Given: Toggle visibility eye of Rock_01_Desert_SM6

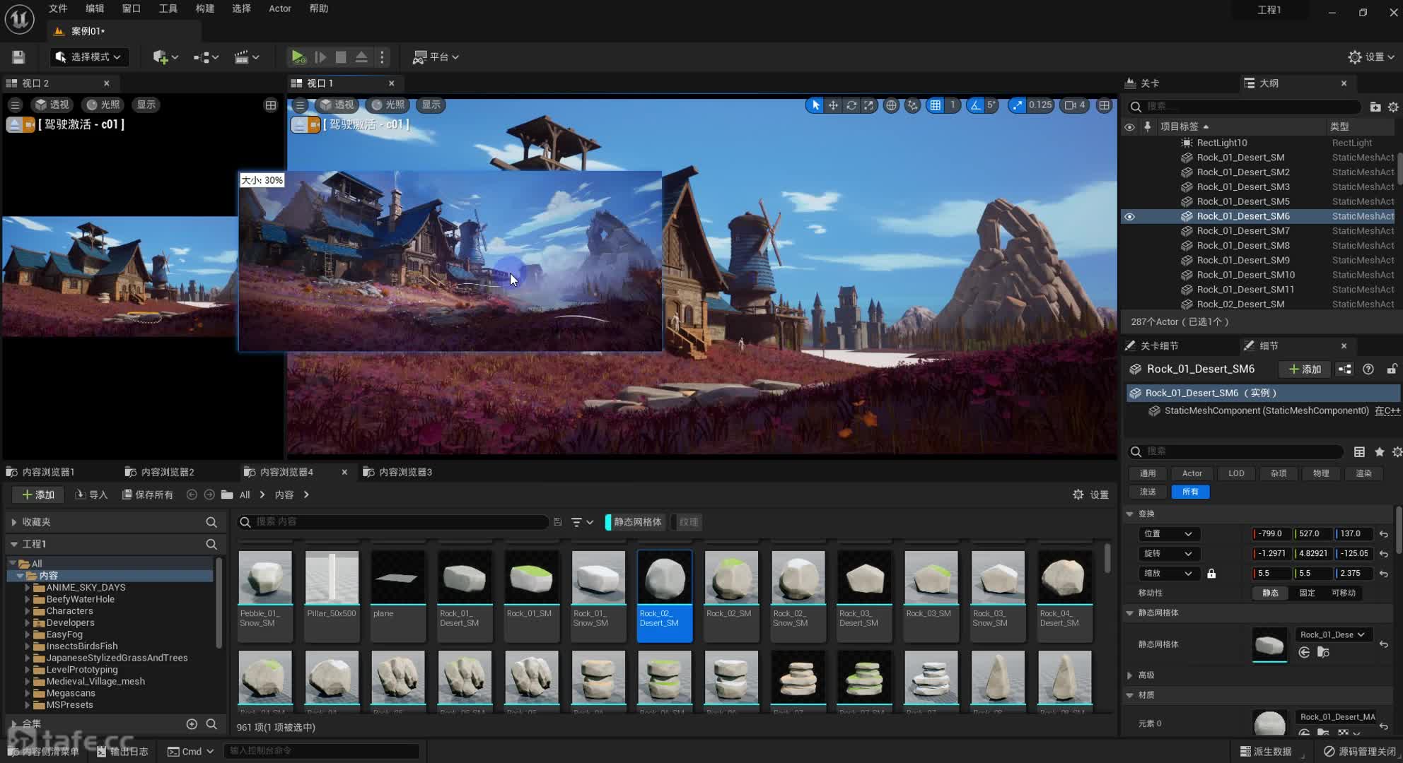Looking at the screenshot, I should (1129, 217).
